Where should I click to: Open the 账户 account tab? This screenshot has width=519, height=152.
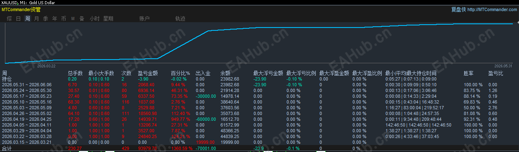(144, 18)
